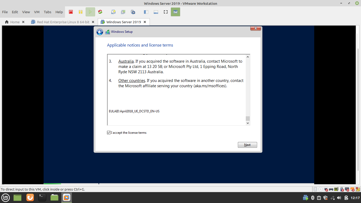Open the View menu

tap(26, 12)
